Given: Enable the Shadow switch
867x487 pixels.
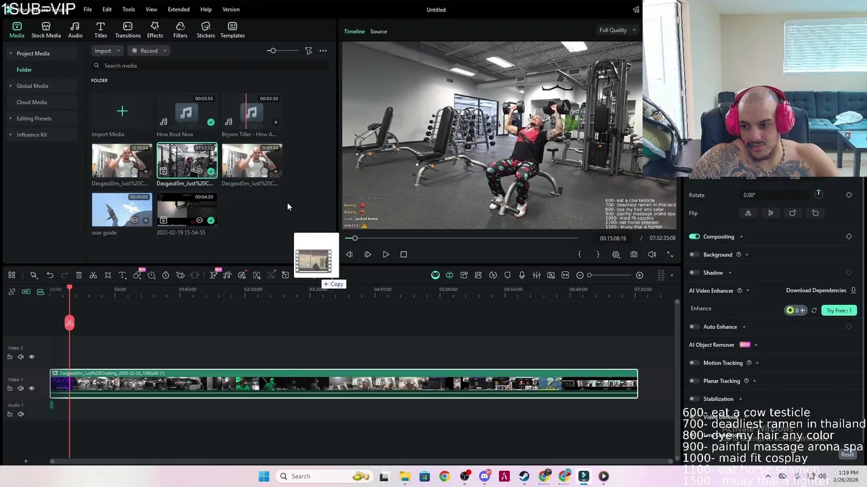Looking at the screenshot, I should 694,273.
